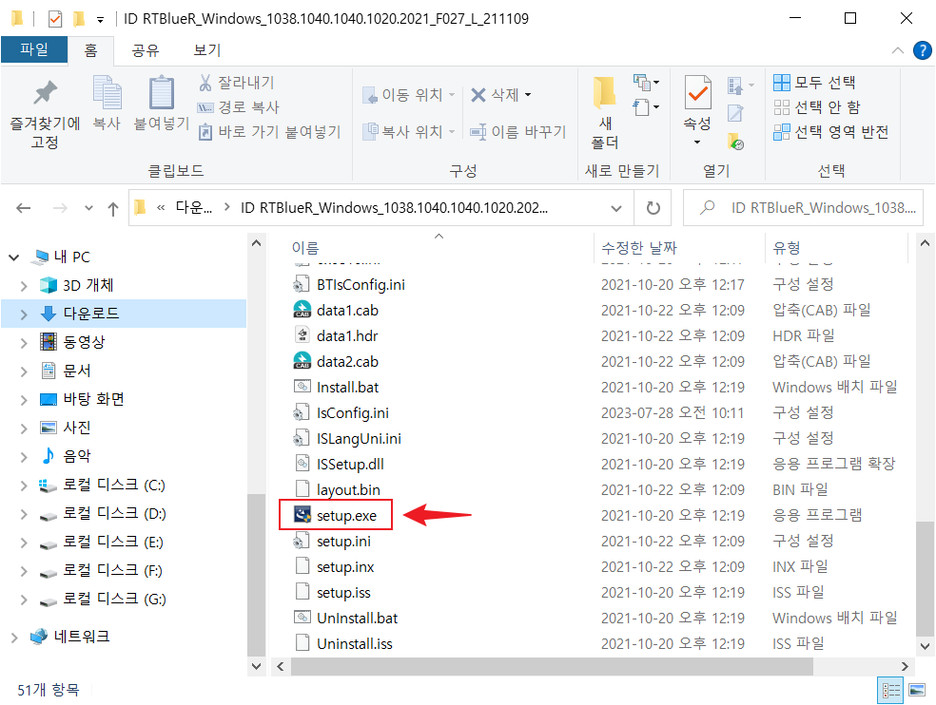Go back with the left arrow

(23, 208)
